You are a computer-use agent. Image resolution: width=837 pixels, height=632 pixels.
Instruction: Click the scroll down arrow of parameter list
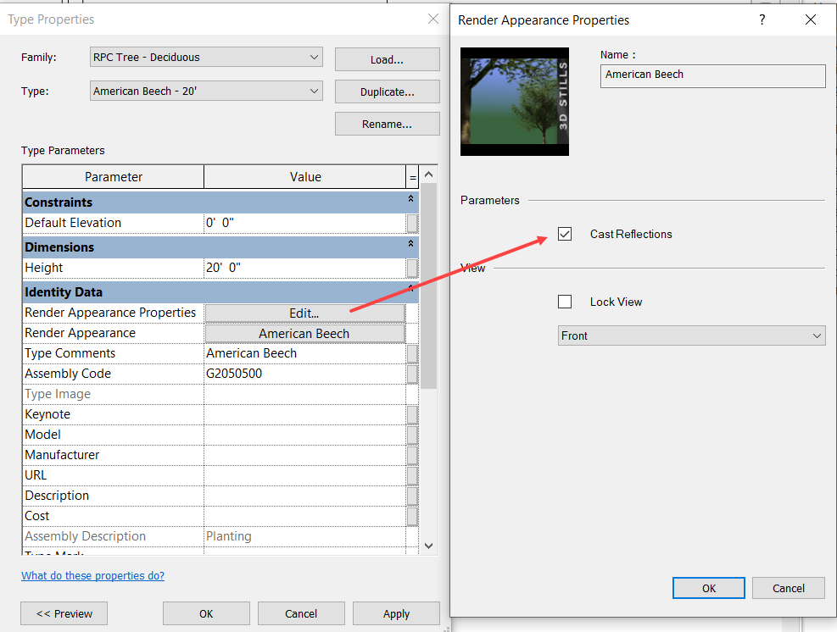tap(428, 546)
